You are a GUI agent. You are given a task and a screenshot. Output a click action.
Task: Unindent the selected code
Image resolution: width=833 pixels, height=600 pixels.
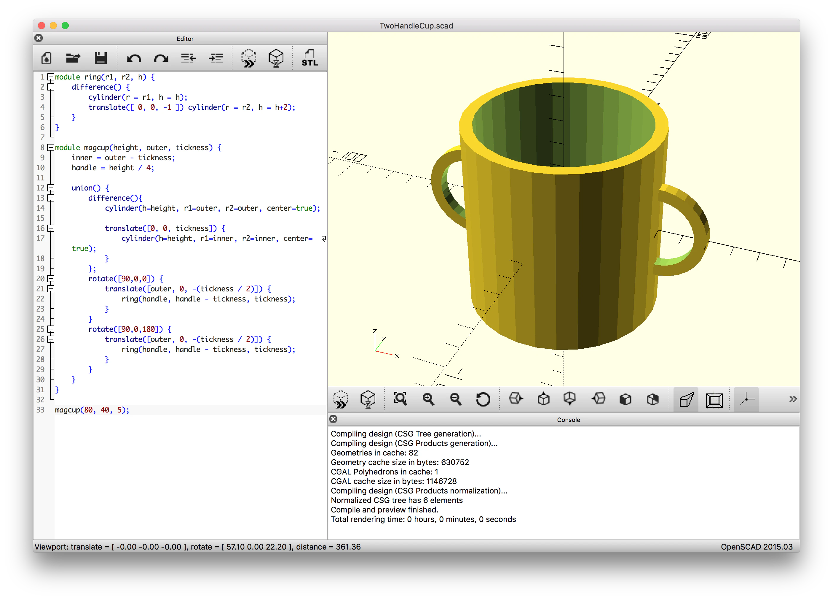point(189,58)
